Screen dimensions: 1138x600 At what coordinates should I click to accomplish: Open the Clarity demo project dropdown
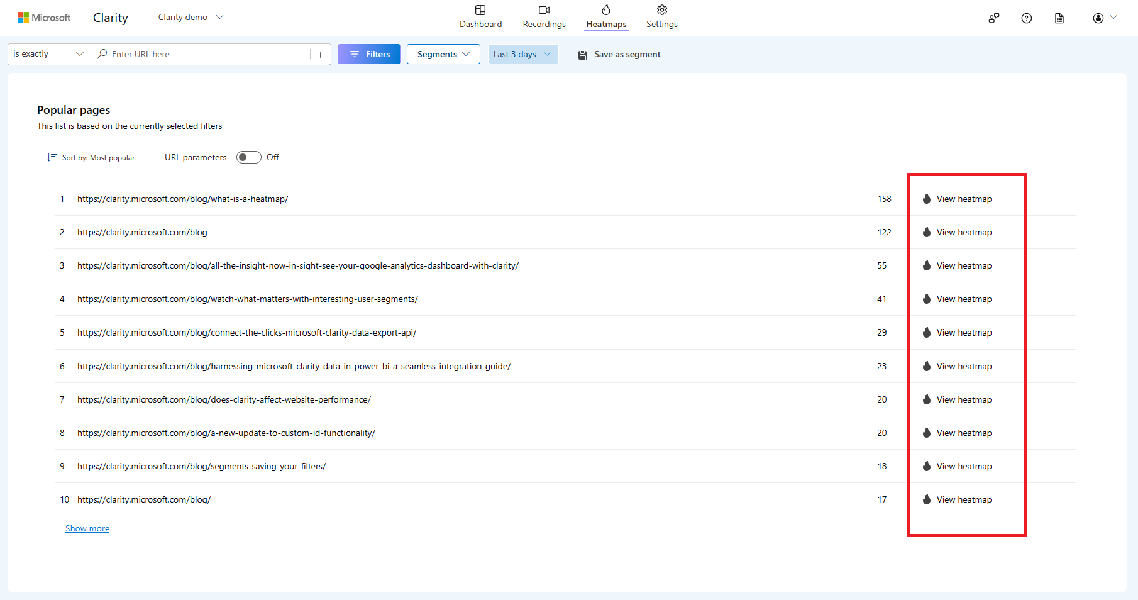191,17
